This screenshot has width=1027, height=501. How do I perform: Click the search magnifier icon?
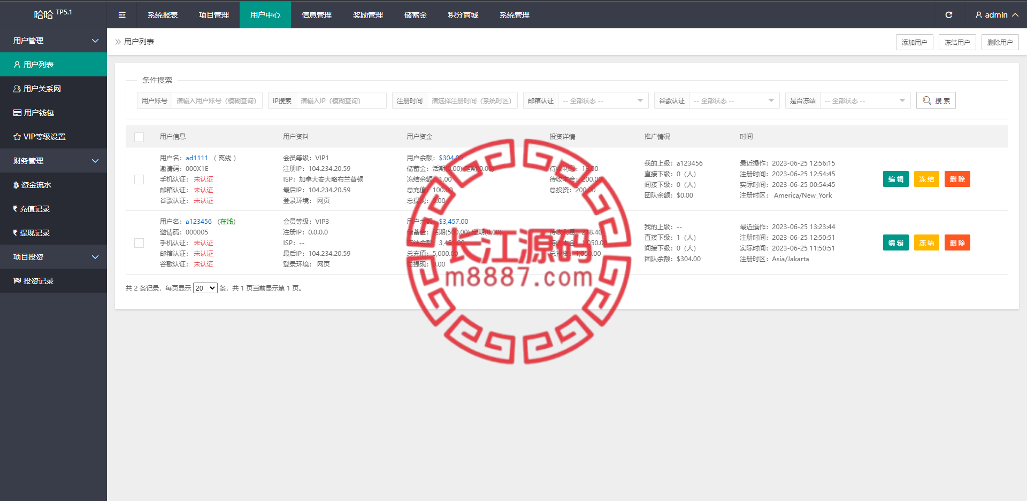click(x=927, y=100)
